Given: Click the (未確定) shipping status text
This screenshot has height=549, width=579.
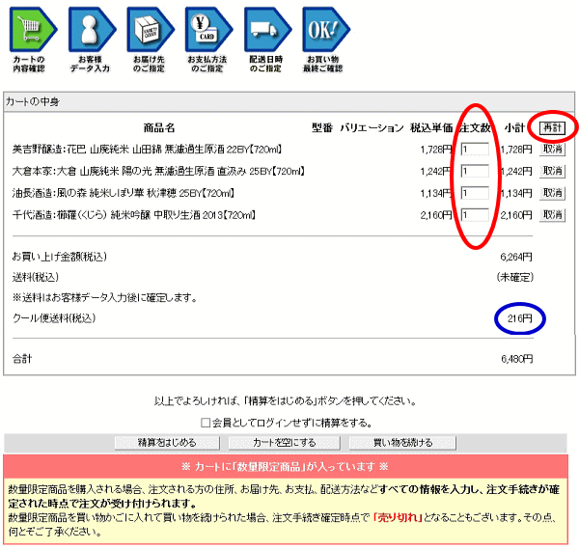Looking at the screenshot, I should click(514, 277).
